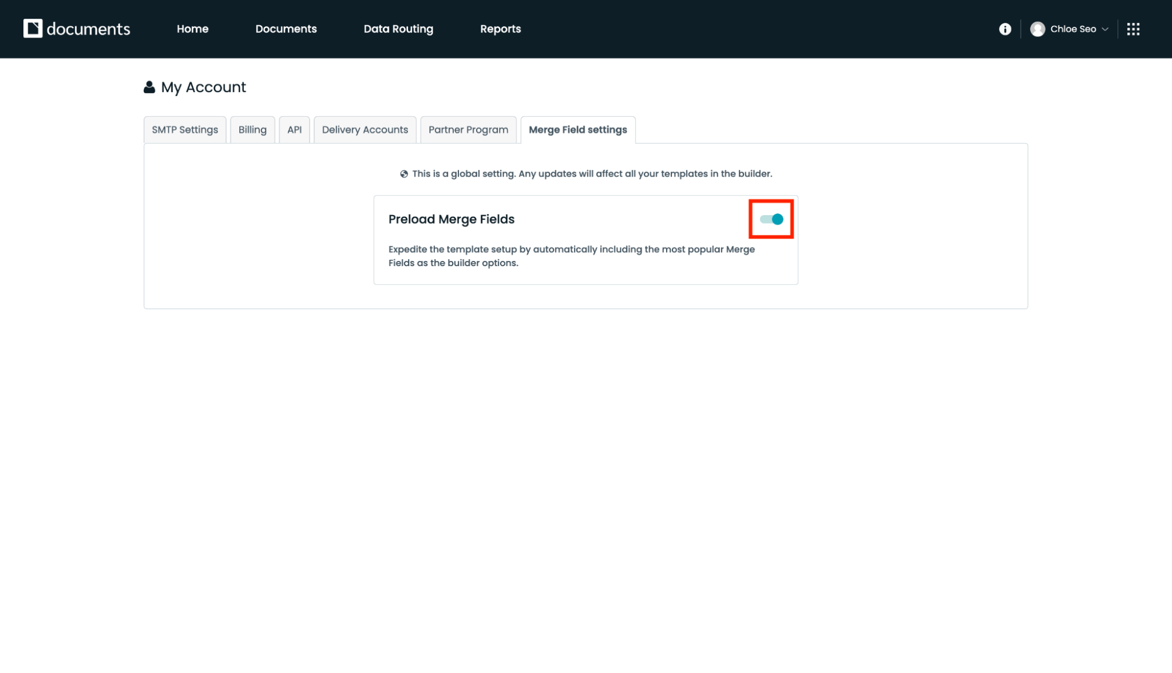Viewport: 1172px width, 673px height.
Task: Open the Delivery Accounts tab
Action: 365,130
